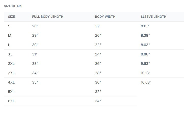The image size is (184, 121).
Task: Click the 22" body width cell
Action: (98, 45)
